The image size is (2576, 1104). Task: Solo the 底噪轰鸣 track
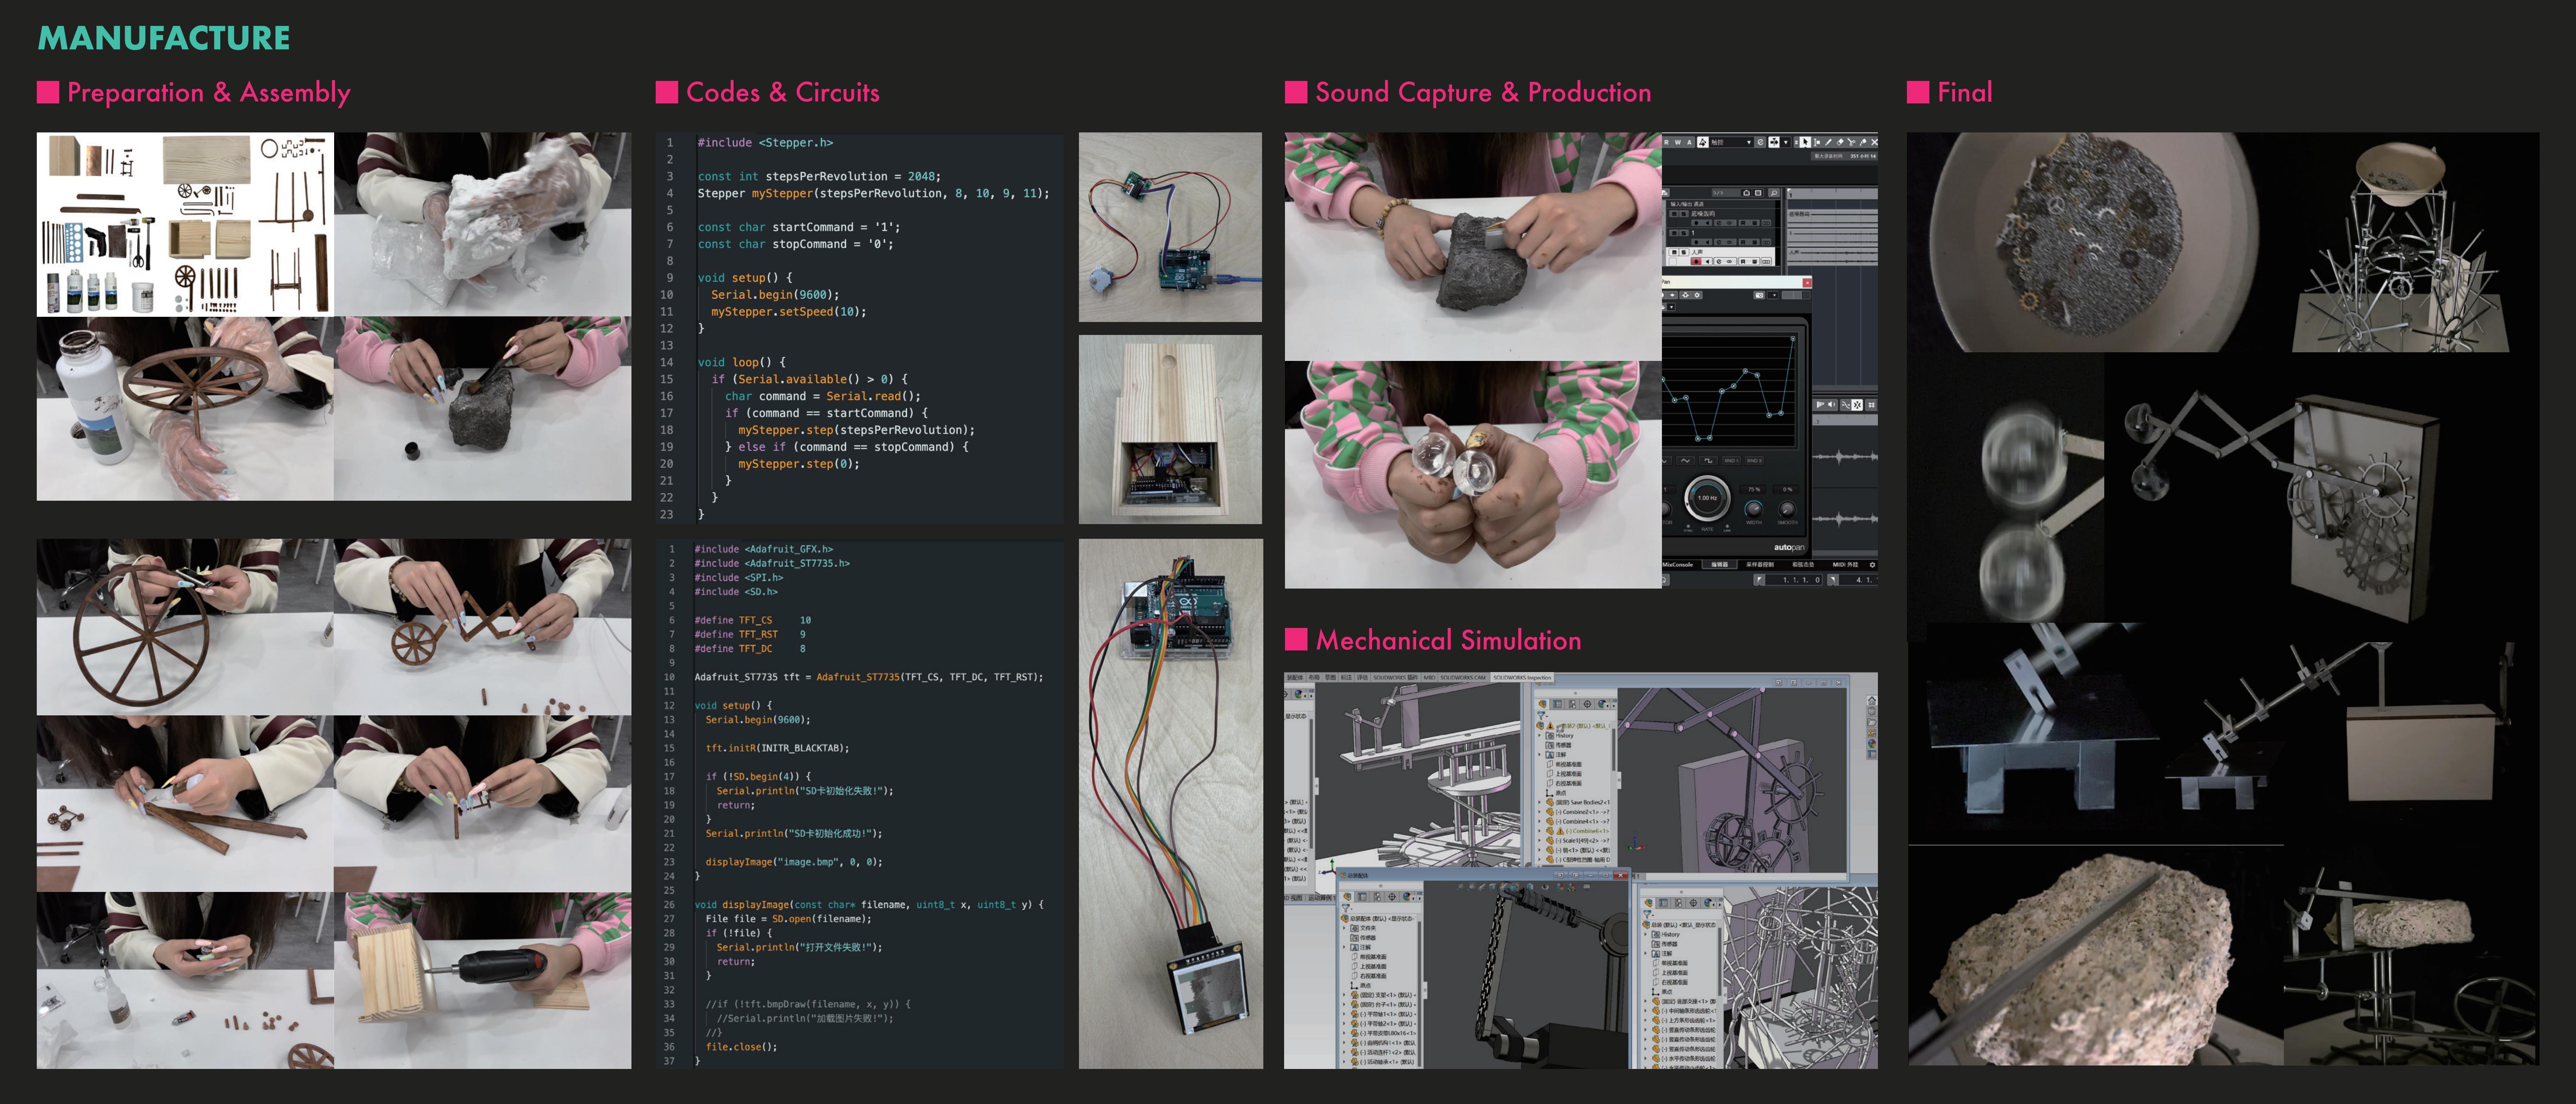tap(1684, 214)
